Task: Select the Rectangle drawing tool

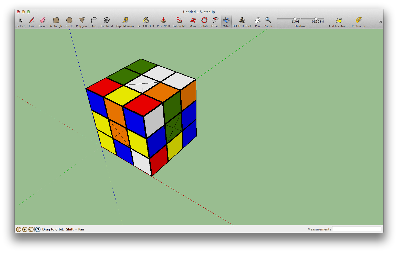Action: tap(56, 22)
